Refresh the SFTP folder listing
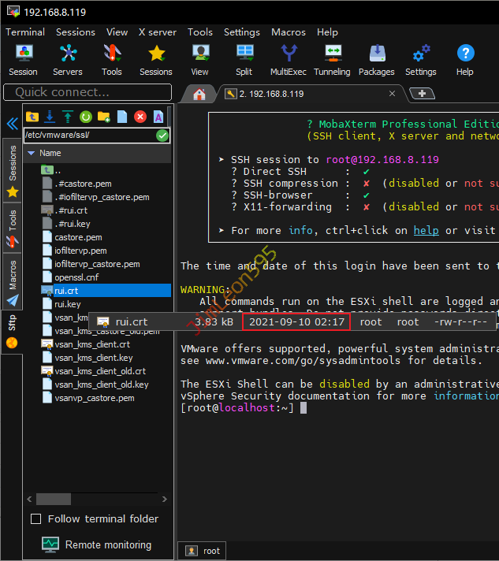Viewport: 499px width, 561px height. click(85, 117)
